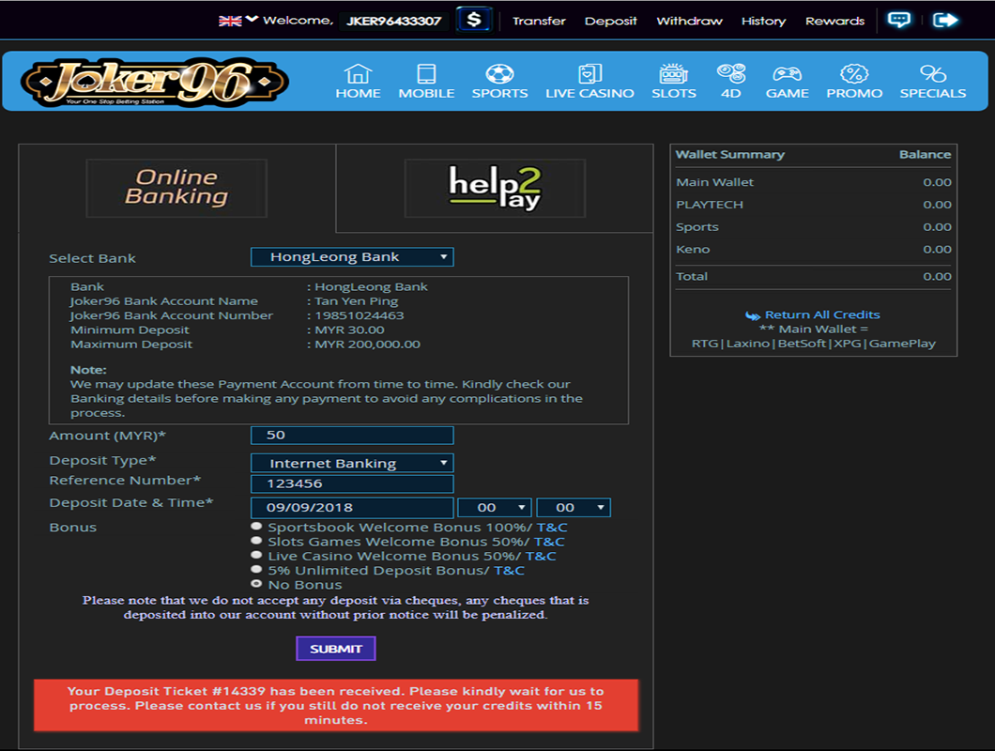Screen dimensions: 995x751
Task: Open the Slots machine icon
Action: pos(674,74)
